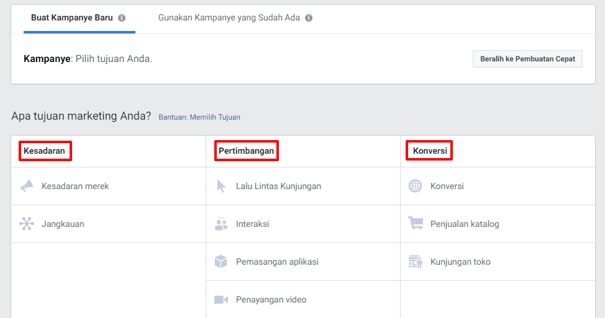Click info icon next to Buat Kampanye Baru
The width and height of the screenshot is (605, 318).
coord(122,18)
